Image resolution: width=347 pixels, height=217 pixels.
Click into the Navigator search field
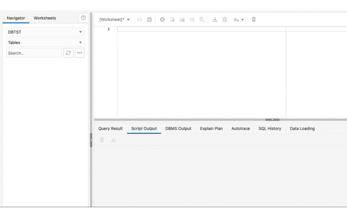[x=34, y=53]
